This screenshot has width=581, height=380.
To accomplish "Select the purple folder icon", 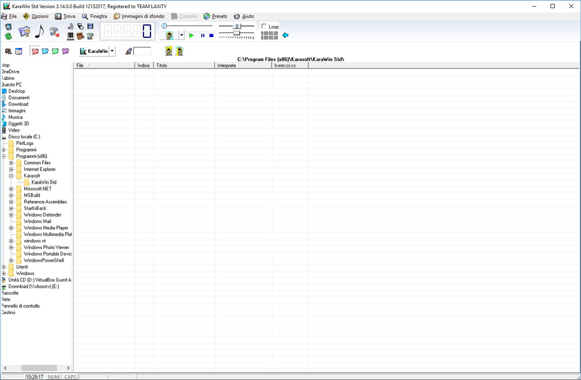I will coord(66,51).
